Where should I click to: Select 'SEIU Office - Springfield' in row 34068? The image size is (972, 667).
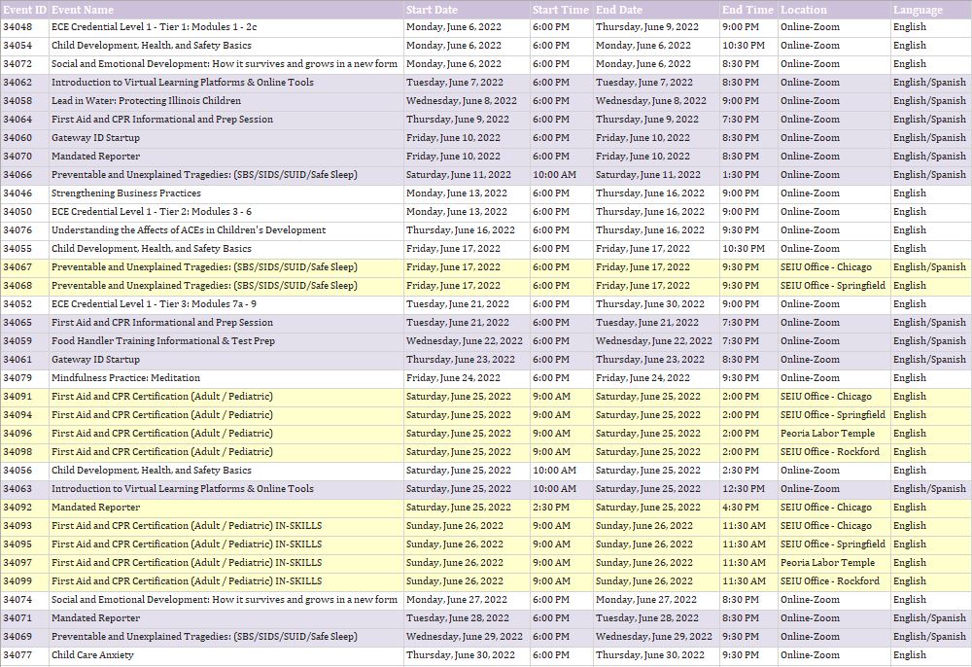click(x=833, y=285)
